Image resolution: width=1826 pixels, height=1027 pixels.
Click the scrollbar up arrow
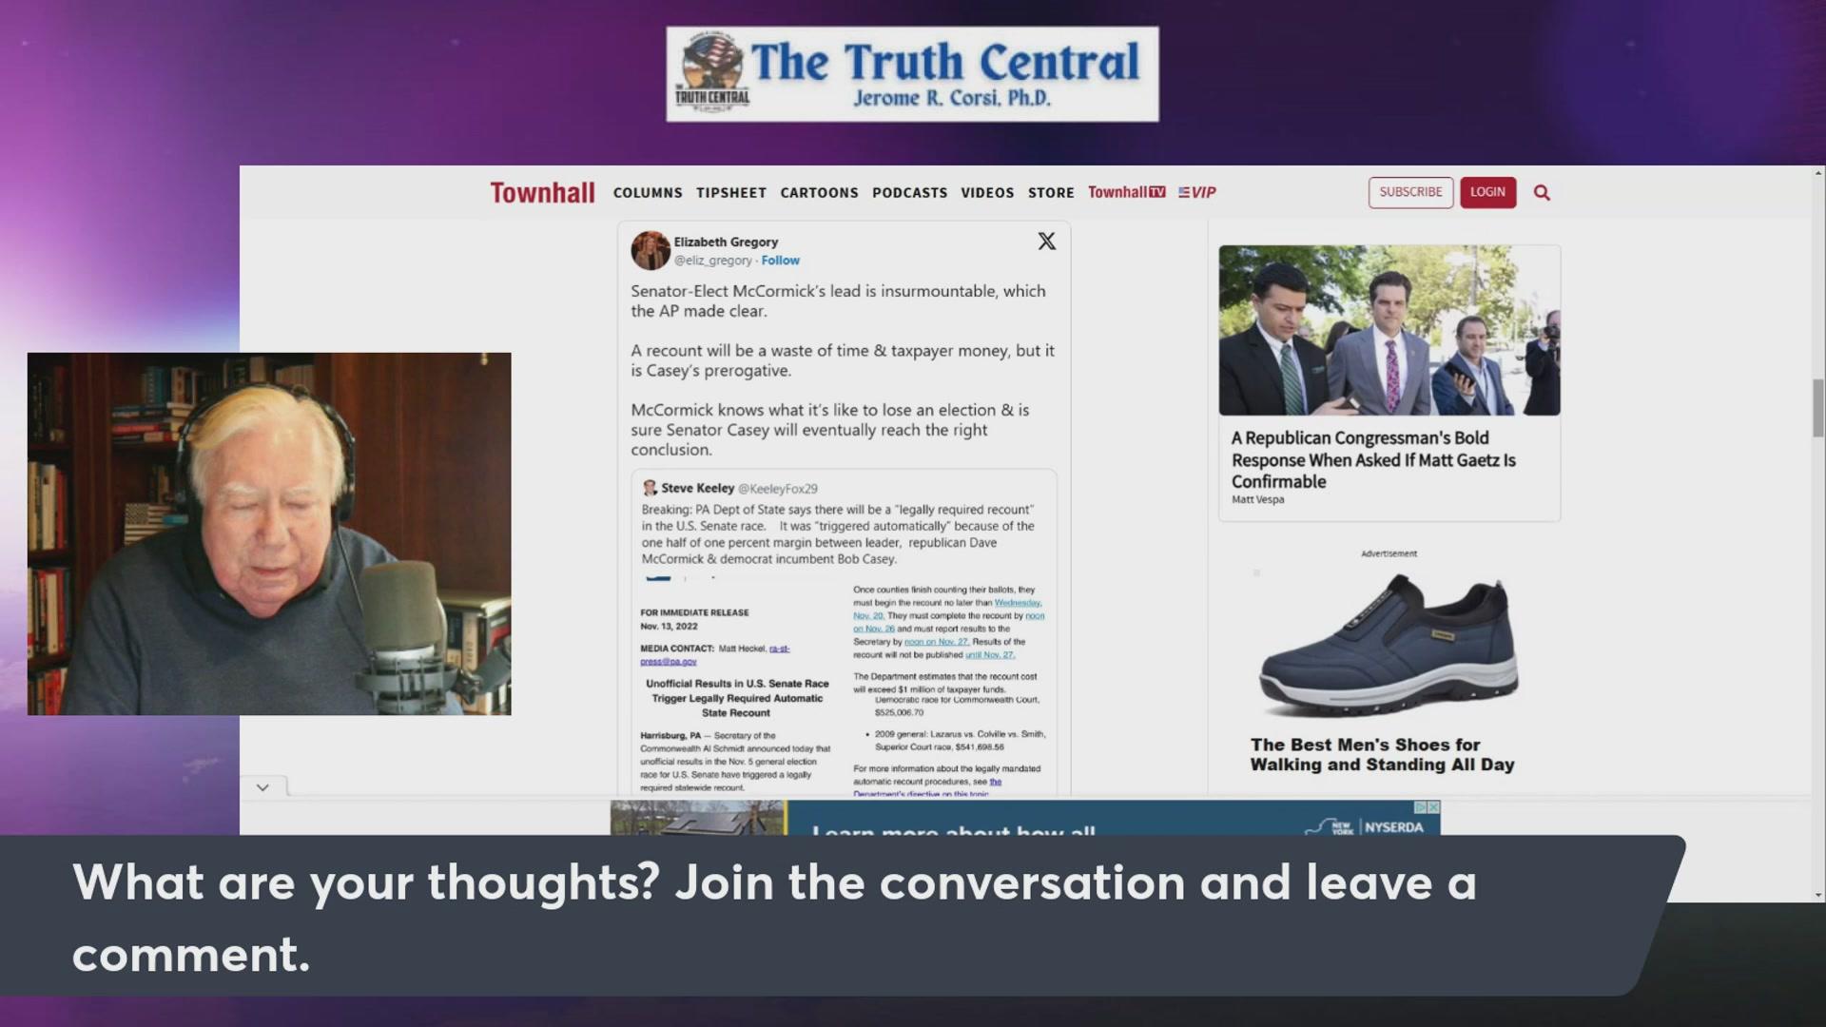(x=1818, y=173)
